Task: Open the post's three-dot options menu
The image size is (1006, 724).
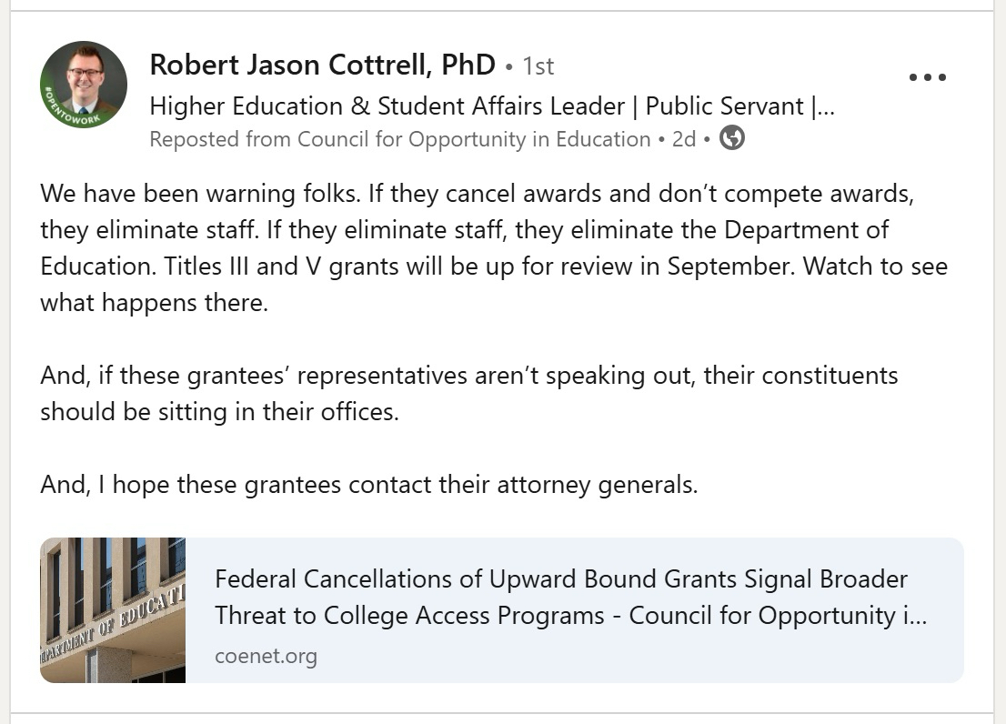Action: (x=928, y=77)
